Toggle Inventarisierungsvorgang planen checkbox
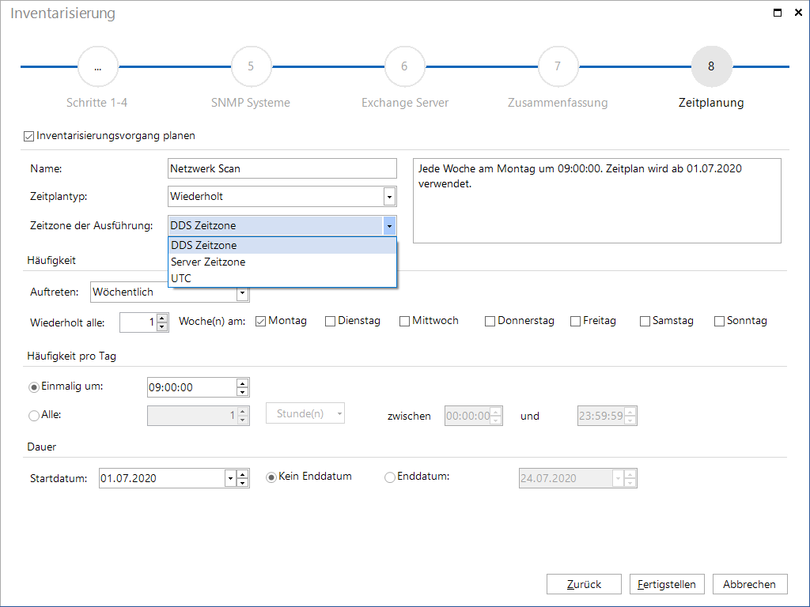This screenshot has height=607, width=810. tap(29, 136)
